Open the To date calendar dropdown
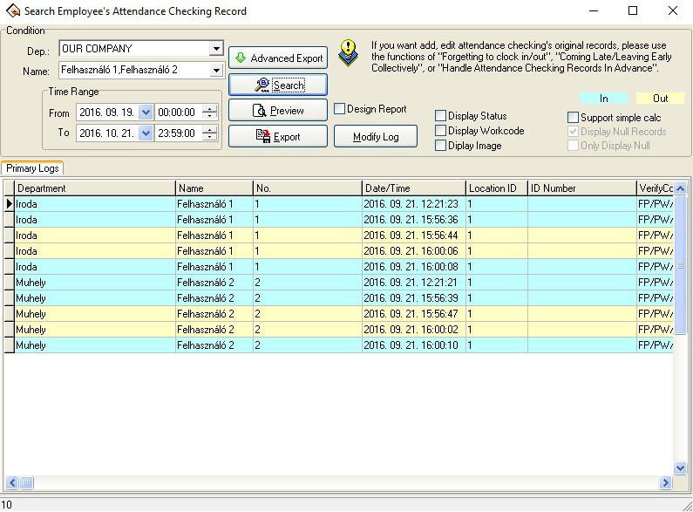Image resolution: width=693 pixels, height=512 pixels. [x=146, y=133]
